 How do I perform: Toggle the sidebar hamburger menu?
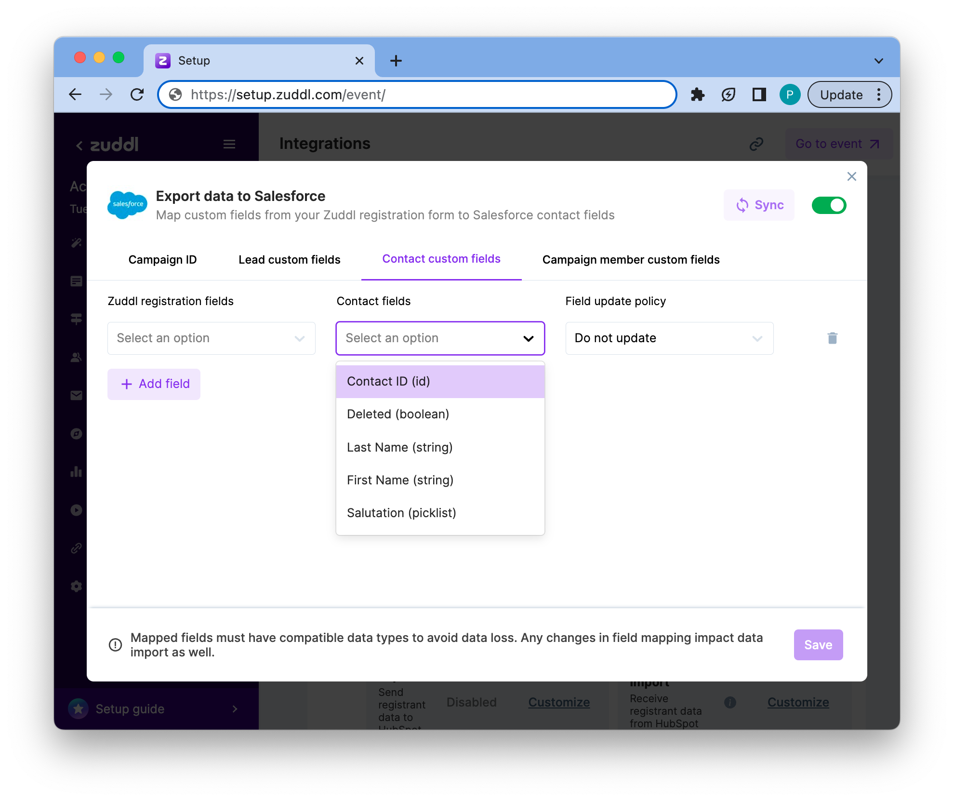[229, 144]
